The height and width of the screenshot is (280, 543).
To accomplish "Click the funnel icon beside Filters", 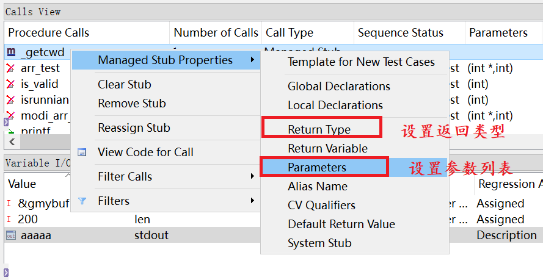I will (82, 201).
